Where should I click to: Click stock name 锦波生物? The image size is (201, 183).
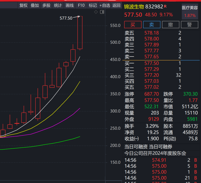[x=134, y=7]
